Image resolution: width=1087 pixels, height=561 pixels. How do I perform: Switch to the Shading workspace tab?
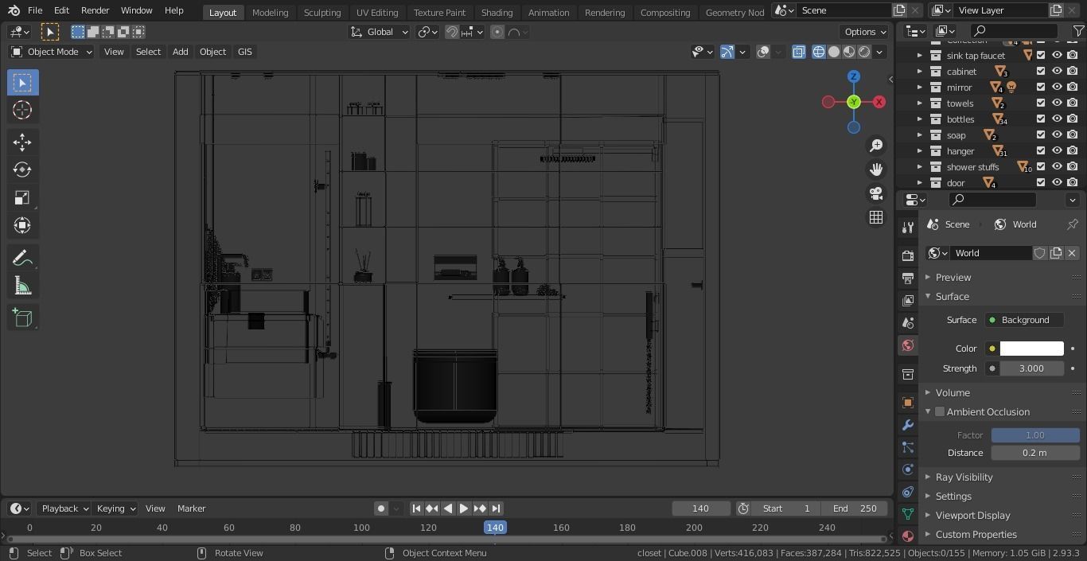click(x=497, y=13)
